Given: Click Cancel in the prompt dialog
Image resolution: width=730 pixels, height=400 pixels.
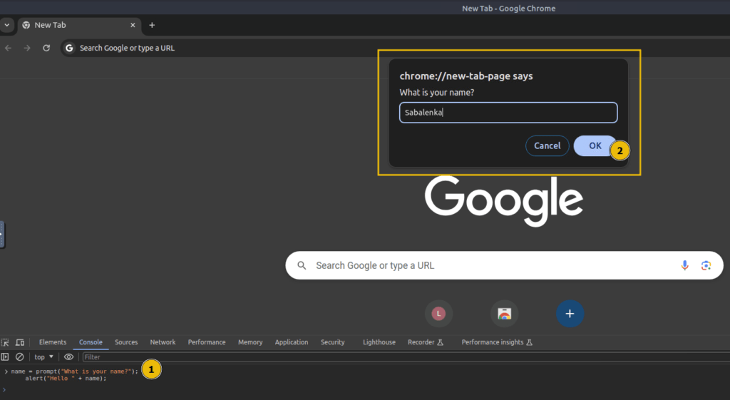Looking at the screenshot, I should tap(547, 145).
